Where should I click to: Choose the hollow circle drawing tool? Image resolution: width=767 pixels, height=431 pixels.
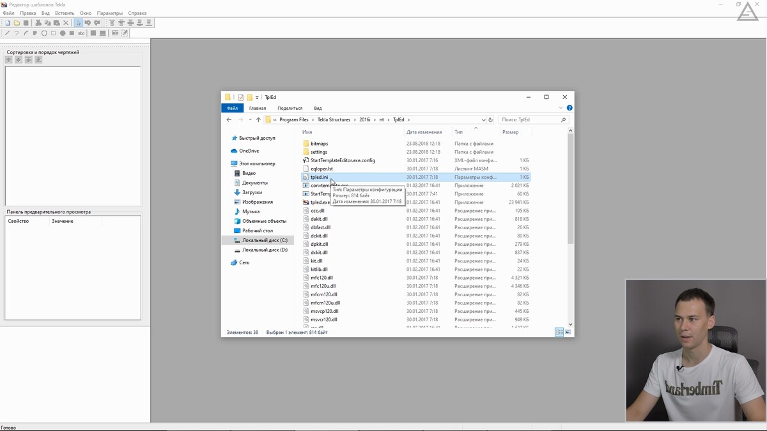(x=44, y=33)
